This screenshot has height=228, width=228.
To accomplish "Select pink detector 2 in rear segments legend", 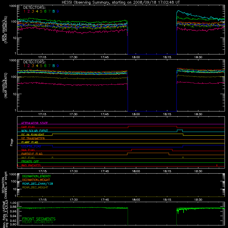I will click(29, 66).
